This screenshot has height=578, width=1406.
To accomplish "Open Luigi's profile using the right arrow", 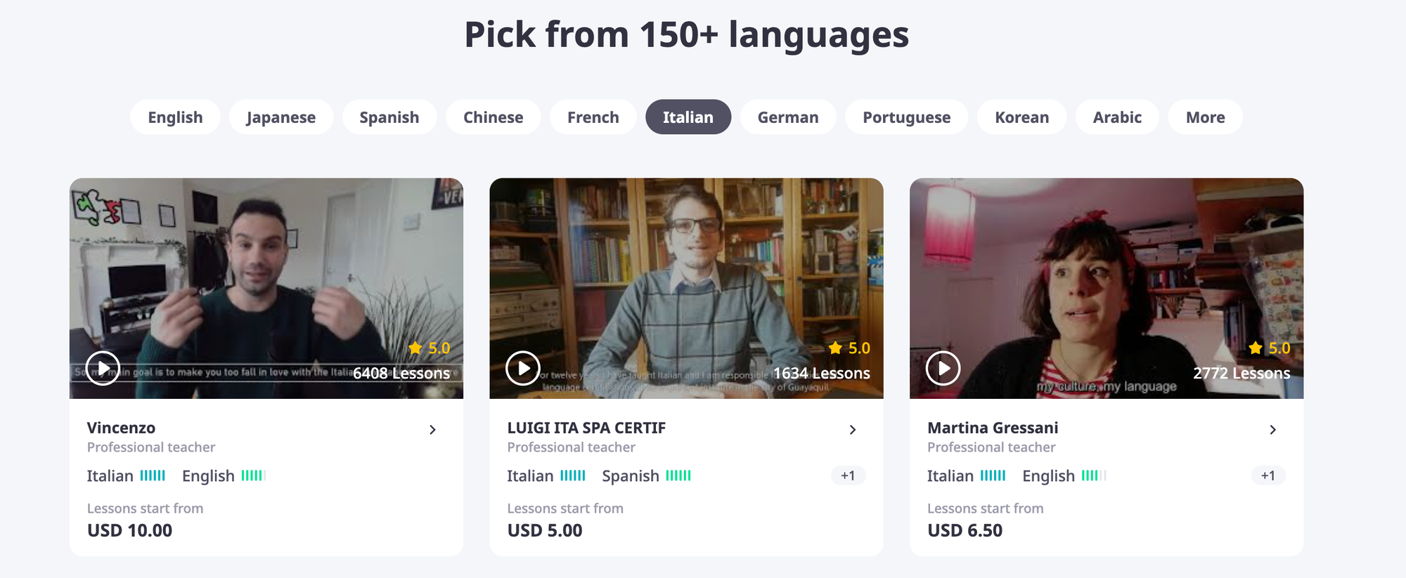I will [x=853, y=429].
